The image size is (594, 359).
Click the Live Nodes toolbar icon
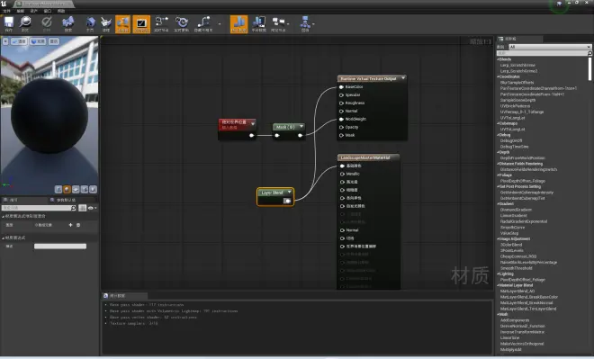[161, 24]
